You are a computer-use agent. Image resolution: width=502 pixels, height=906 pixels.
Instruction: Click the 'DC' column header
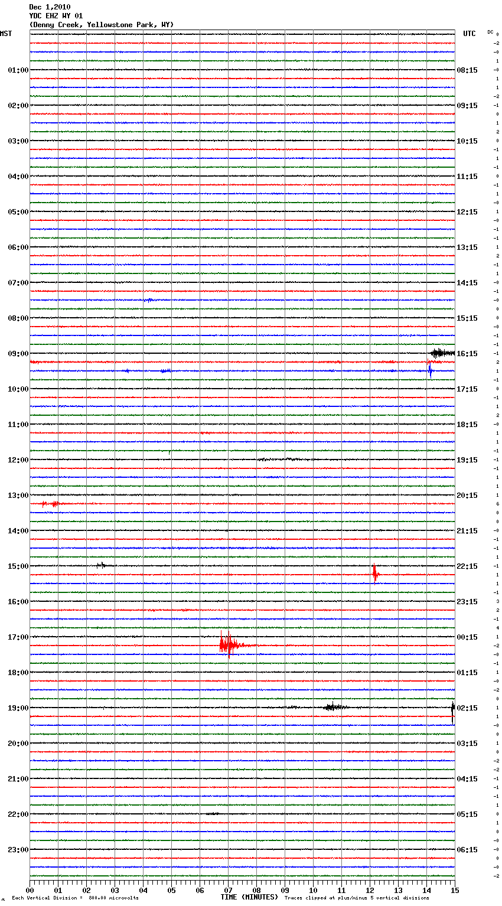pos(490,32)
